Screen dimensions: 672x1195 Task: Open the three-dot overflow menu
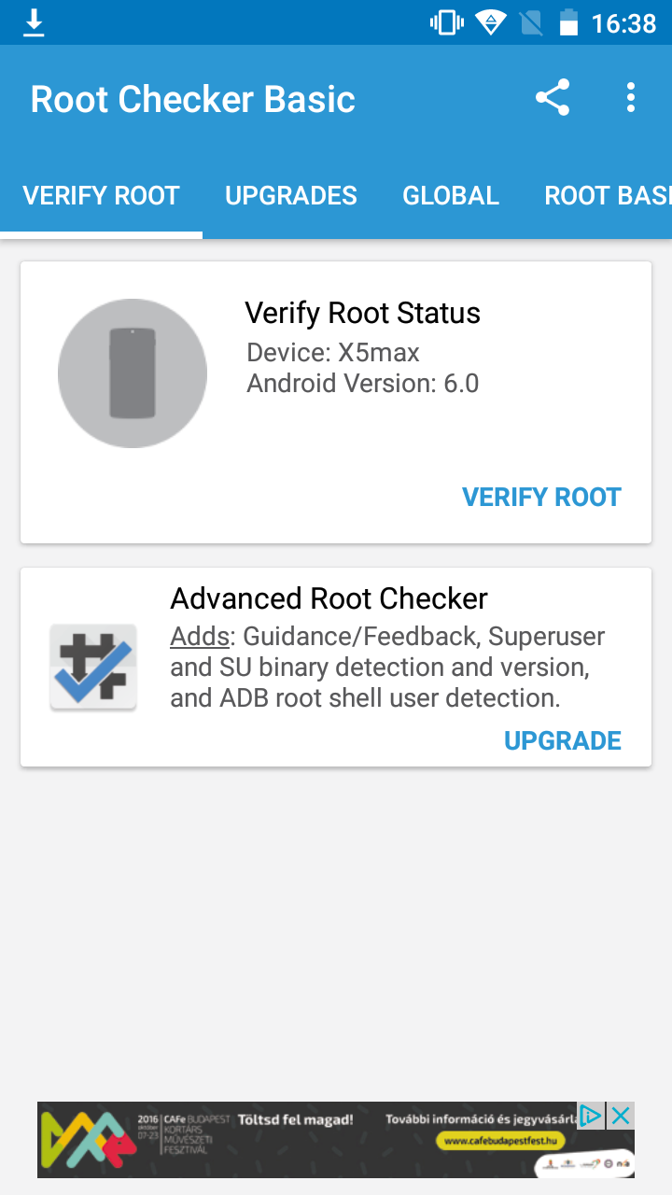(x=631, y=98)
